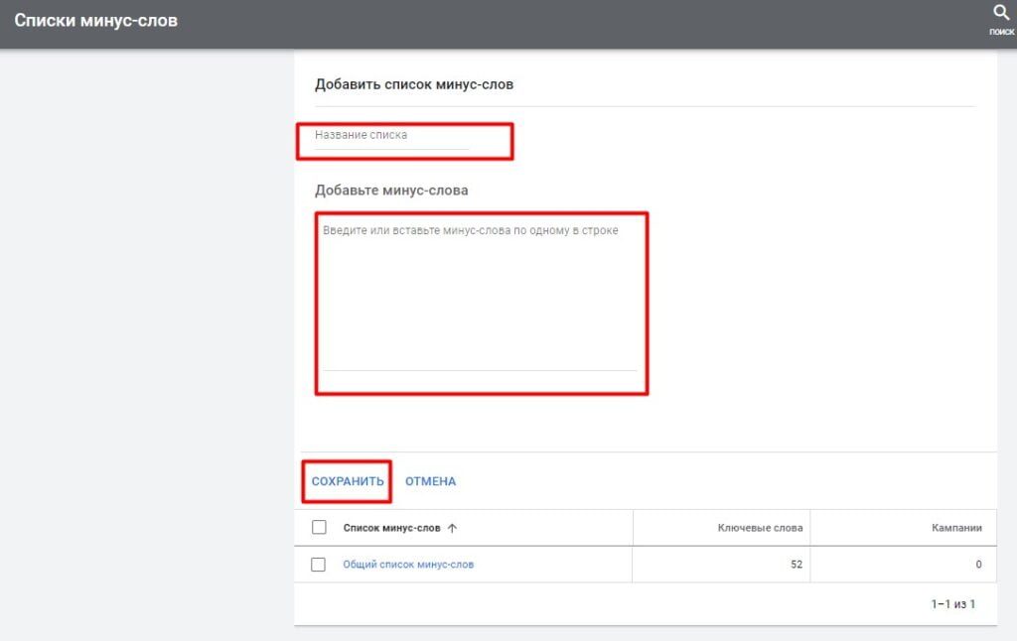Click the Добавить список минус-слов heading

(414, 84)
